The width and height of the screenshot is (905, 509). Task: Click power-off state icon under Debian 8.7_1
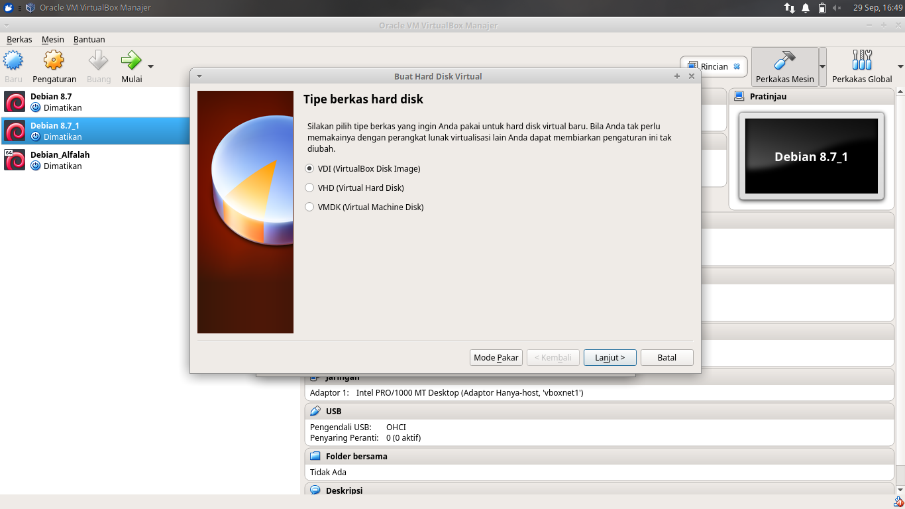click(36, 137)
